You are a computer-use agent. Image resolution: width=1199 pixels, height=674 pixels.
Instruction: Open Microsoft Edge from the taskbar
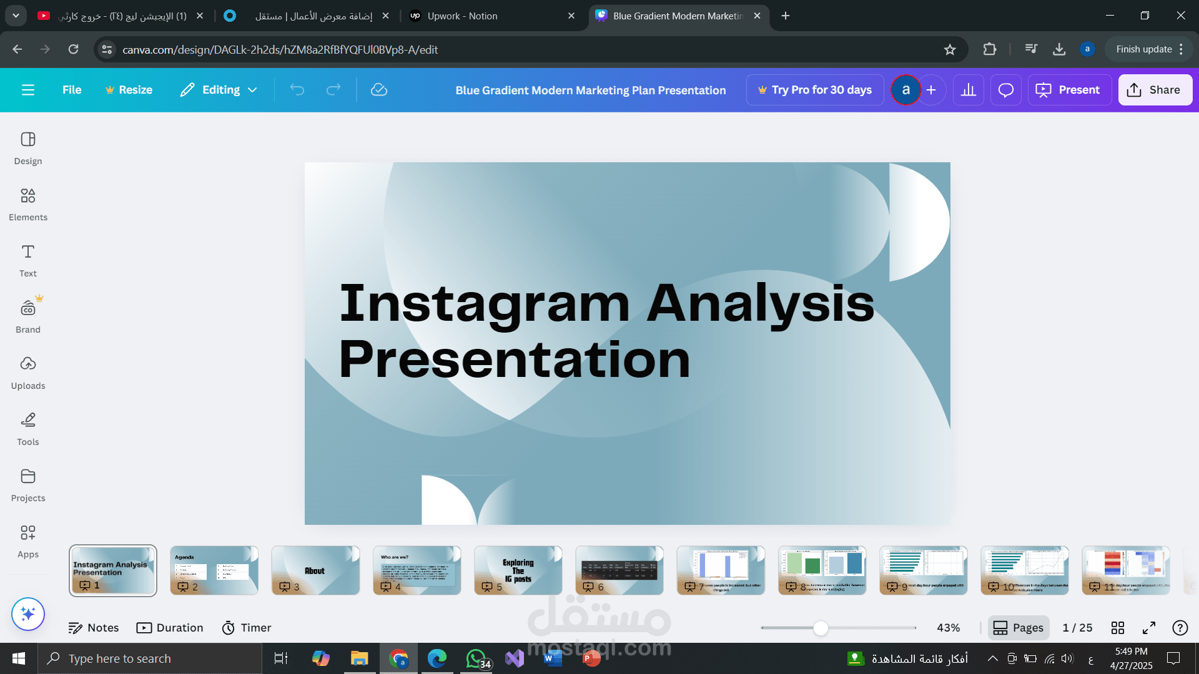437,658
